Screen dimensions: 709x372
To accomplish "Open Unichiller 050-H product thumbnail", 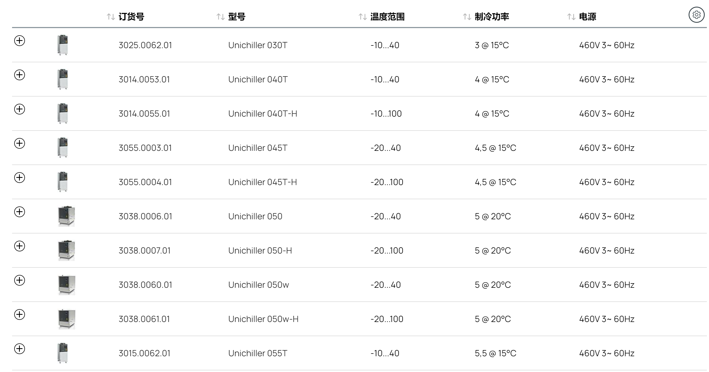I will pos(66,250).
